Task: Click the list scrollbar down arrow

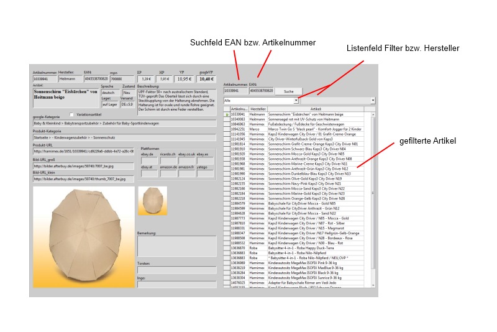Action: [373, 285]
